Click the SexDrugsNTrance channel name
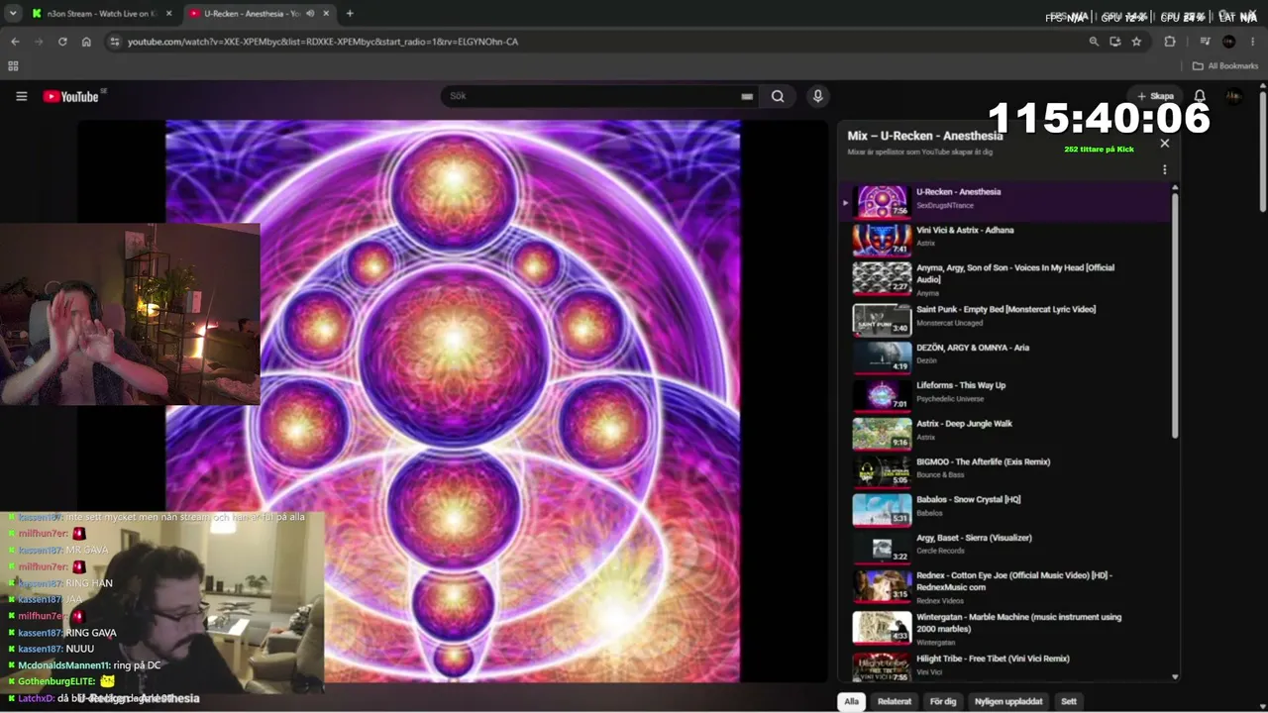The height and width of the screenshot is (713, 1268). [945, 206]
